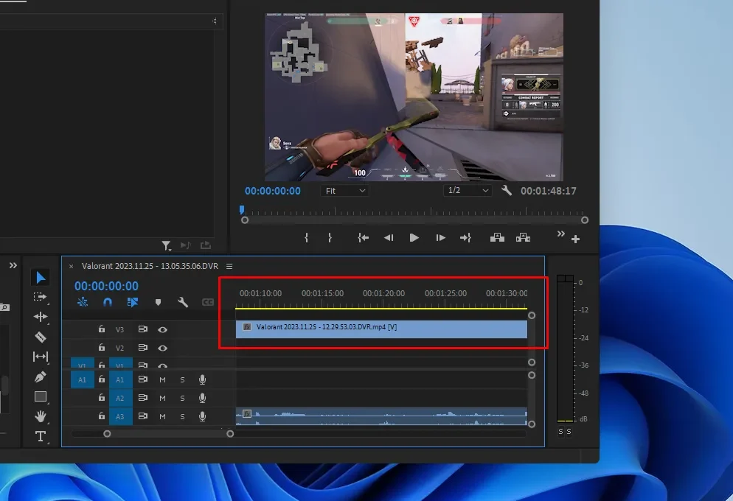733x501 pixels.
Task: Select the Track Select Forward tool
Action: click(41, 297)
